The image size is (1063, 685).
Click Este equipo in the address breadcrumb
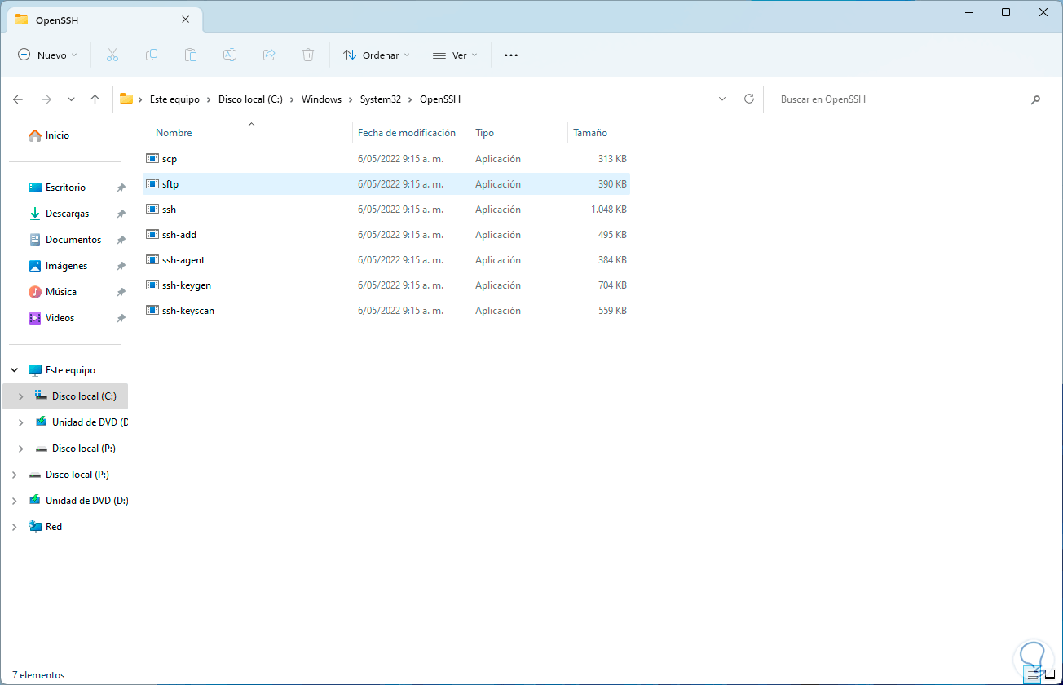174,99
